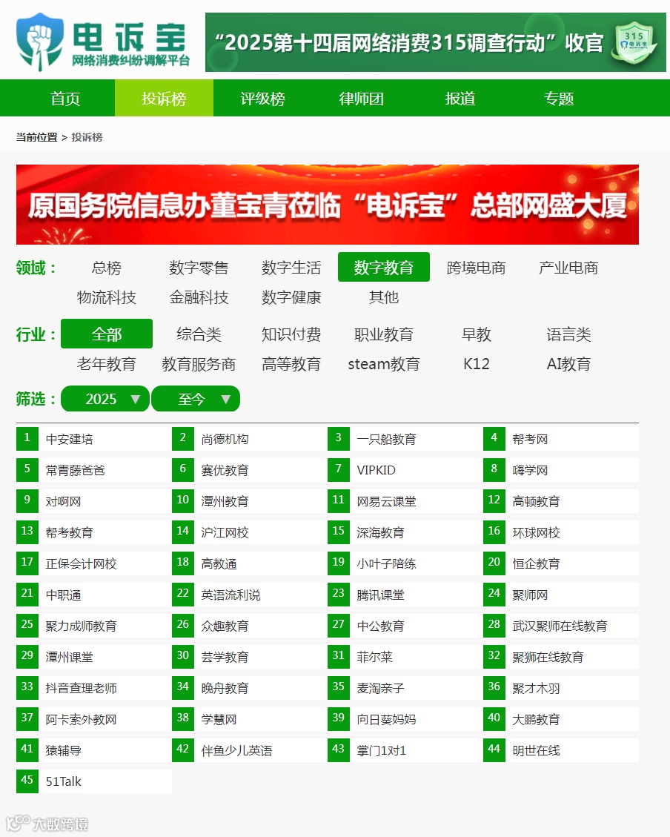
Task: Select the 数字教育 domain filter
Action: click(x=383, y=267)
